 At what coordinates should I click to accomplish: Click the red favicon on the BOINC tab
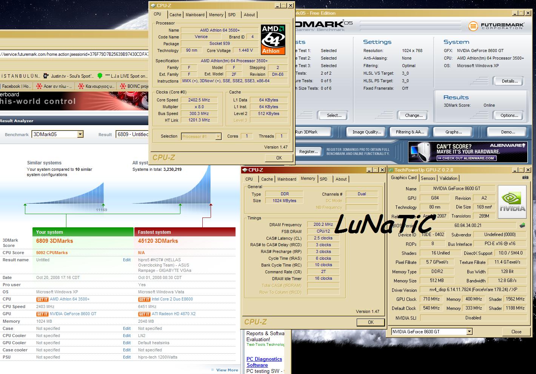123,86
